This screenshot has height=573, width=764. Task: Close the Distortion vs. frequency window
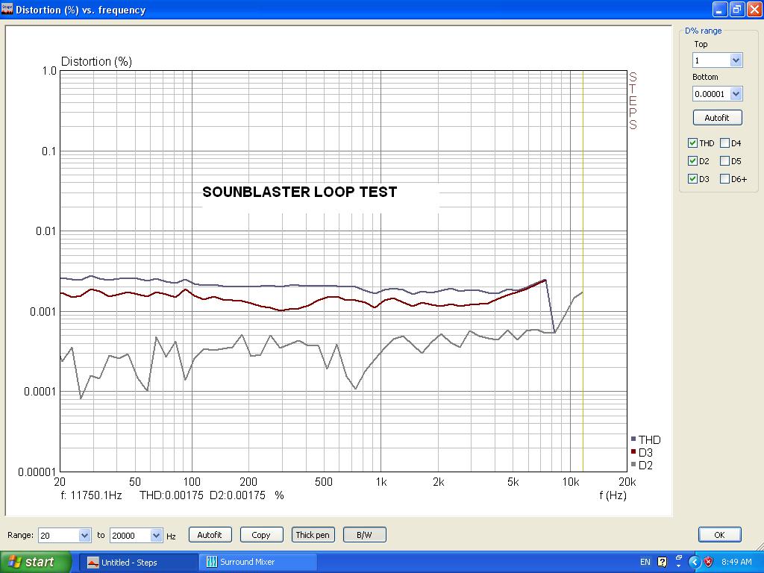tap(754, 9)
